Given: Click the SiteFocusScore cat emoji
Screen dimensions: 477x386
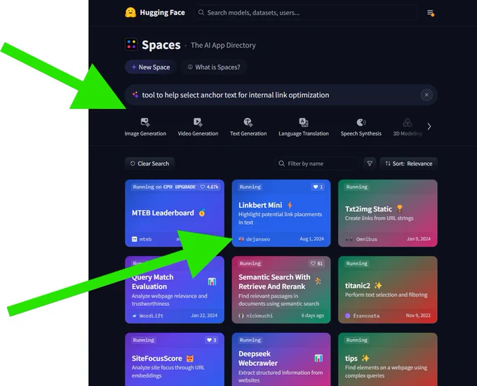Looking at the screenshot, I should coord(190,359).
